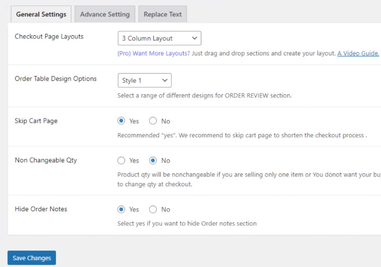
Task: Expand the 3 Column Layout dropdown
Action: pyautogui.click(x=159, y=38)
